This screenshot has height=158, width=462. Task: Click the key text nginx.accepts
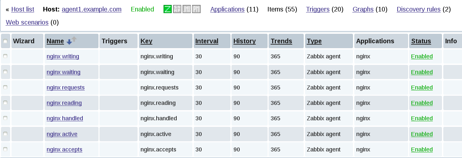point(158,149)
